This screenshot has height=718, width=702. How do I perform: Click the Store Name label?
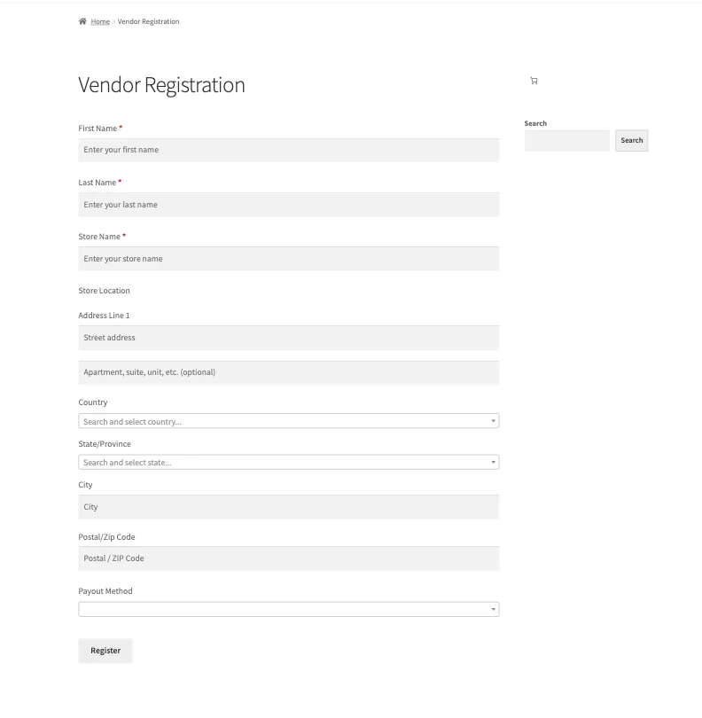coord(99,237)
